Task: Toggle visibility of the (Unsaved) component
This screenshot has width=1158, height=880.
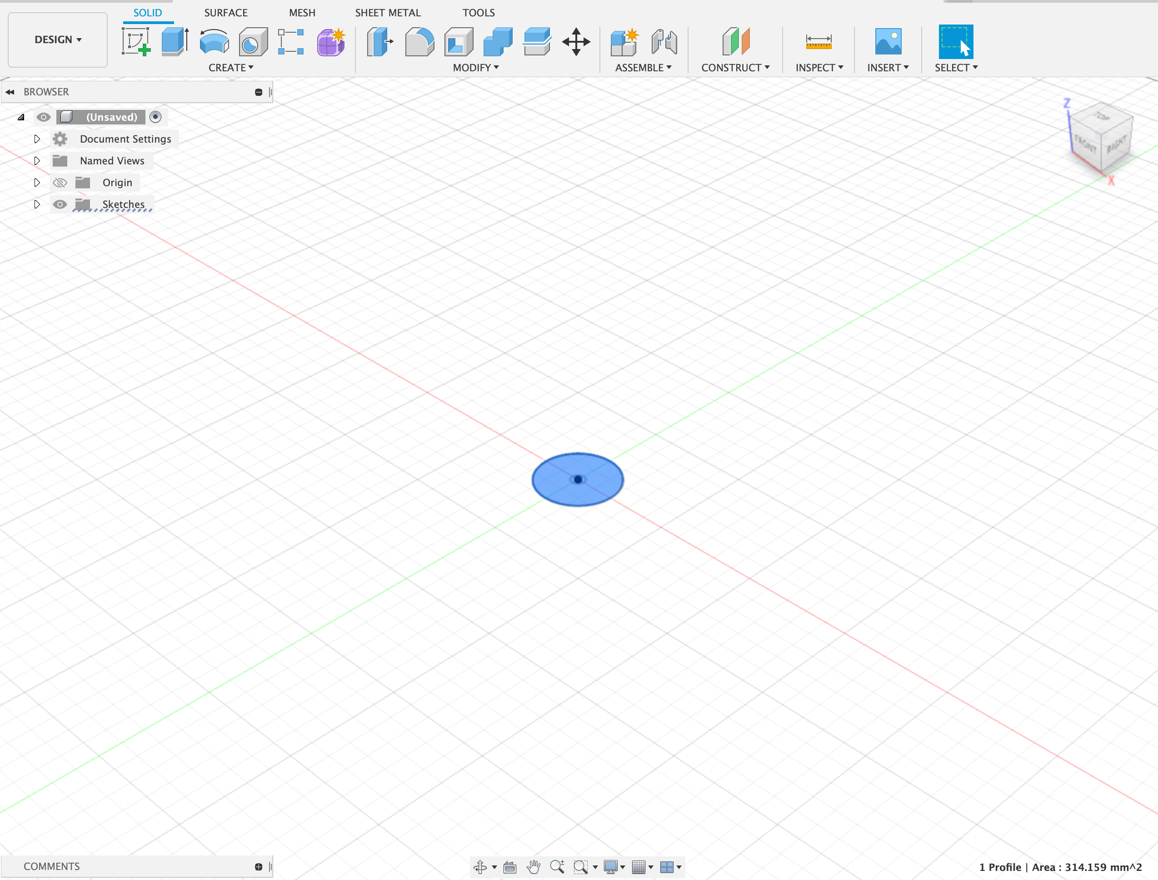Action: (x=44, y=117)
